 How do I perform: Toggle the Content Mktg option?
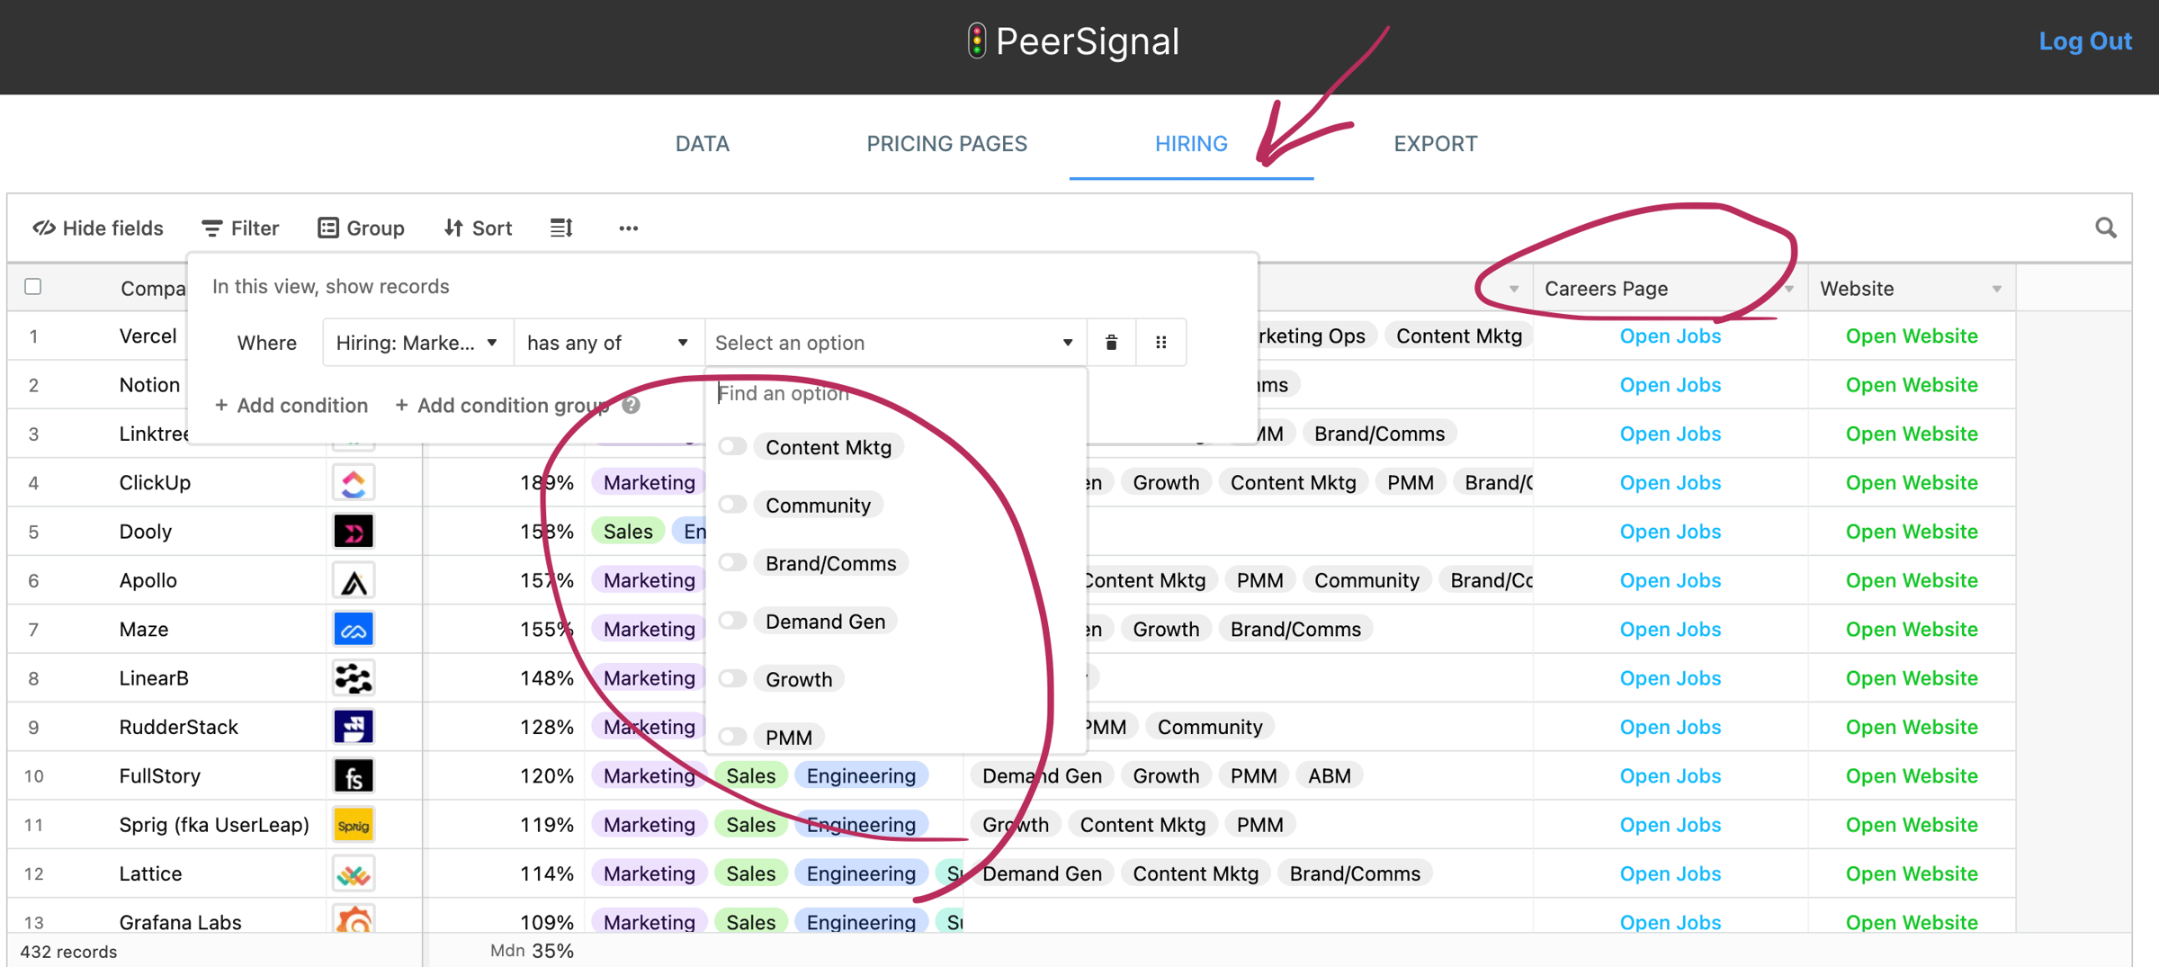(733, 447)
